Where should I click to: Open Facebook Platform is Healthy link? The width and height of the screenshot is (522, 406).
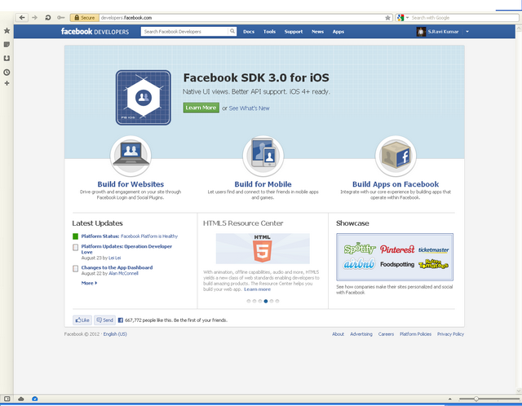pos(149,236)
